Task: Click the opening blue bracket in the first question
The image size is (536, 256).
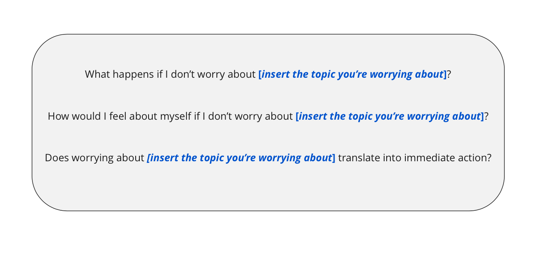Action: click(260, 74)
